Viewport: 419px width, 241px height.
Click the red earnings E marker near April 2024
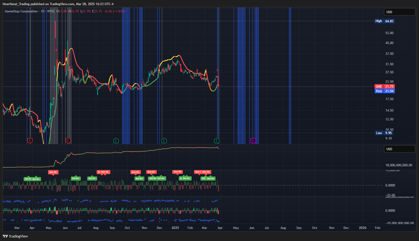click(30, 141)
